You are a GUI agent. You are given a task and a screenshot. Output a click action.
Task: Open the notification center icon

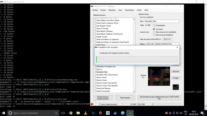point(202,113)
